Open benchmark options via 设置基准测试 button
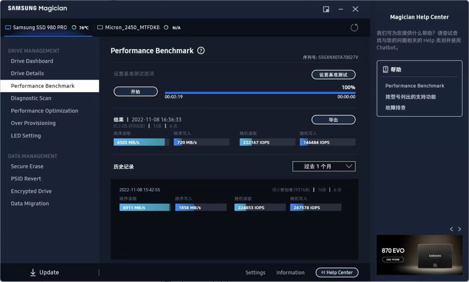 tap(333, 74)
